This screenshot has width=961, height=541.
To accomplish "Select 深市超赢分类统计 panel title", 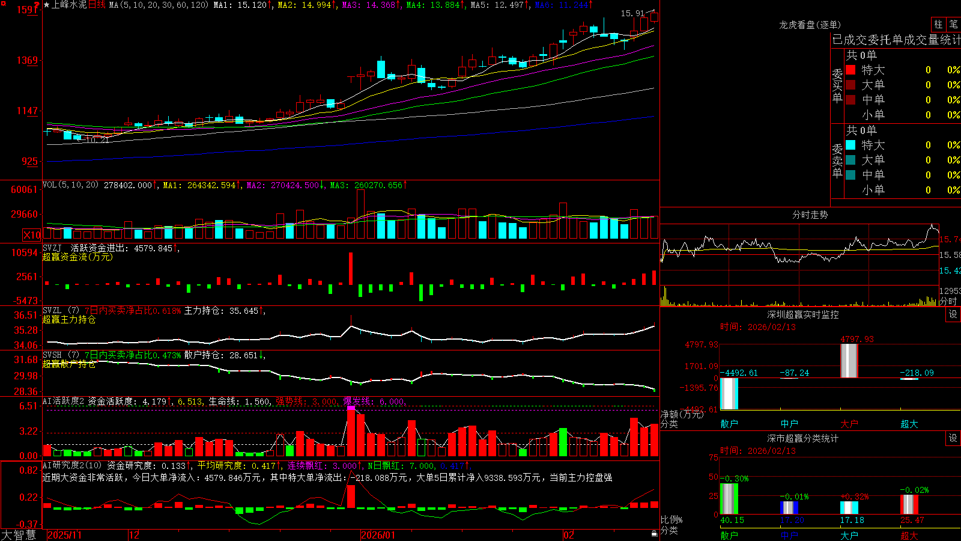I will (x=802, y=438).
